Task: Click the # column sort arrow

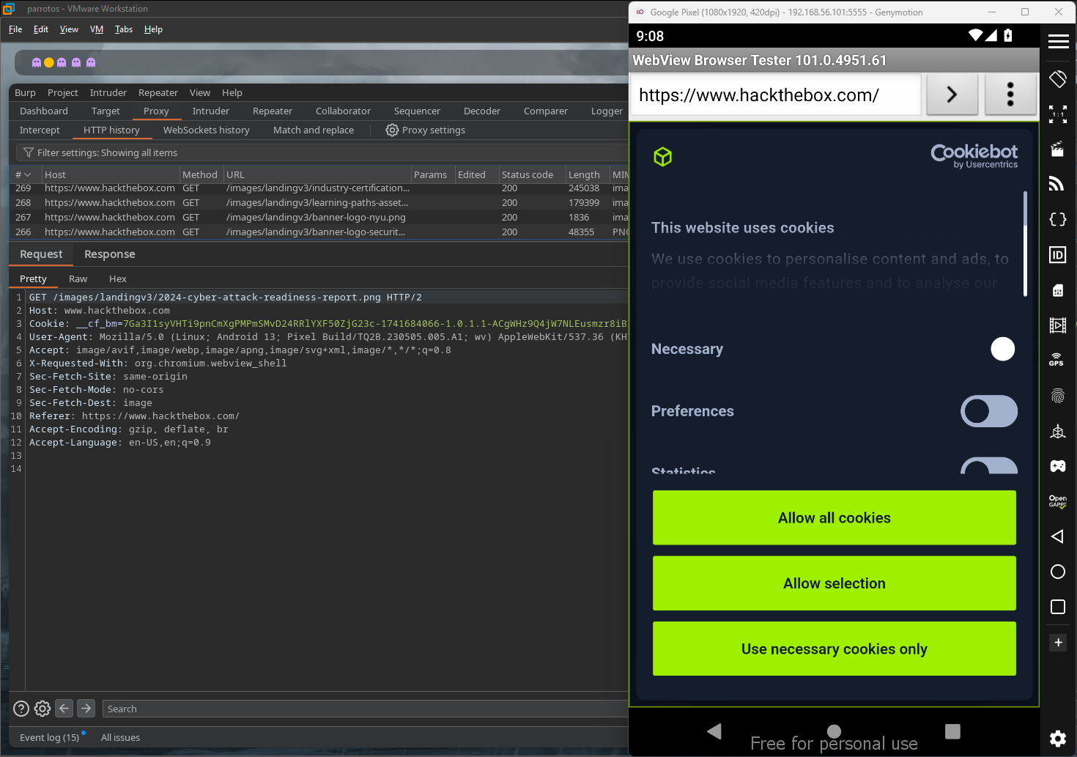Action: pyautogui.click(x=28, y=174)
